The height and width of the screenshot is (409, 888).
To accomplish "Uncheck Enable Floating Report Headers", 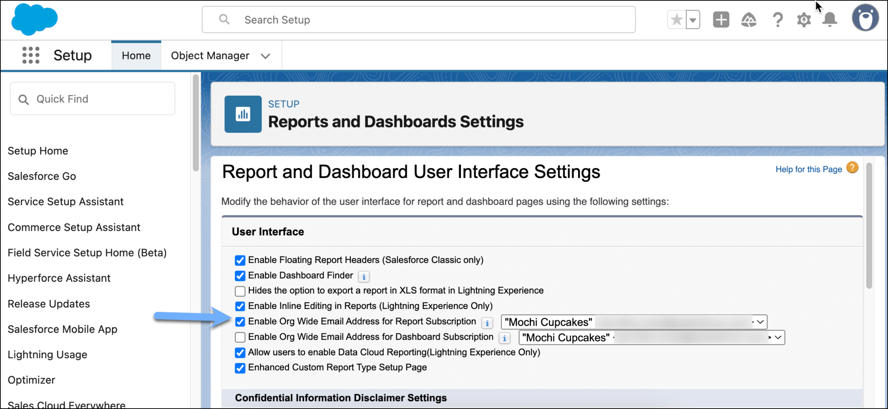I will (x=240, y=260).
